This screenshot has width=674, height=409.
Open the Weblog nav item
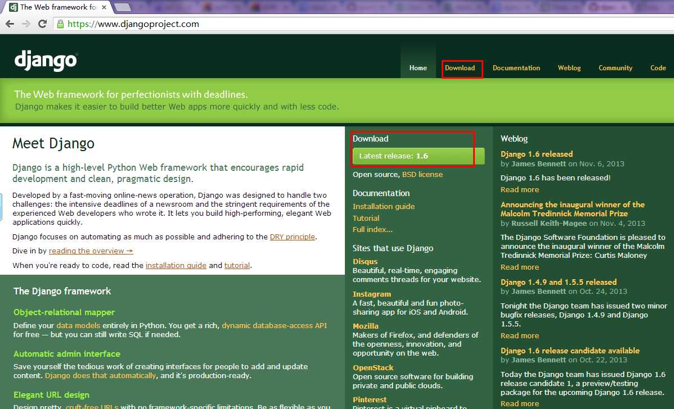[569, 68]
